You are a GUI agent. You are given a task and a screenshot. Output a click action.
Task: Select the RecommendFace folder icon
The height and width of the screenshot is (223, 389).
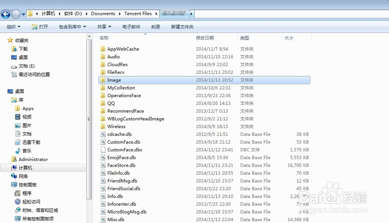[103, 111]
